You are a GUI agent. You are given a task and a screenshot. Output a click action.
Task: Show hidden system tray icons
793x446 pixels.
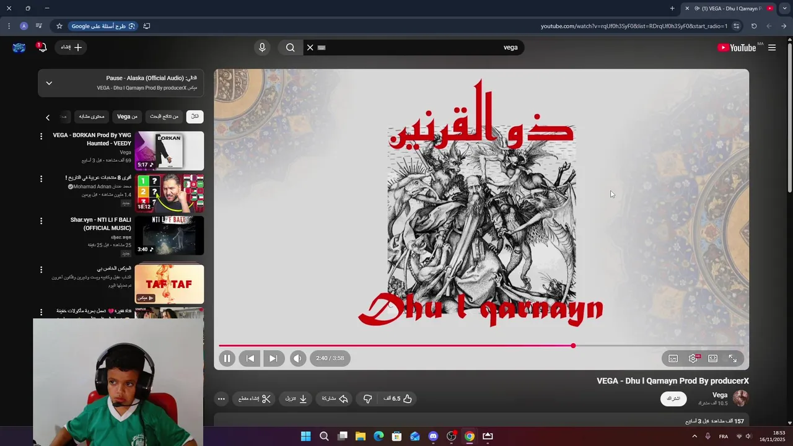[x=694, y=436]
